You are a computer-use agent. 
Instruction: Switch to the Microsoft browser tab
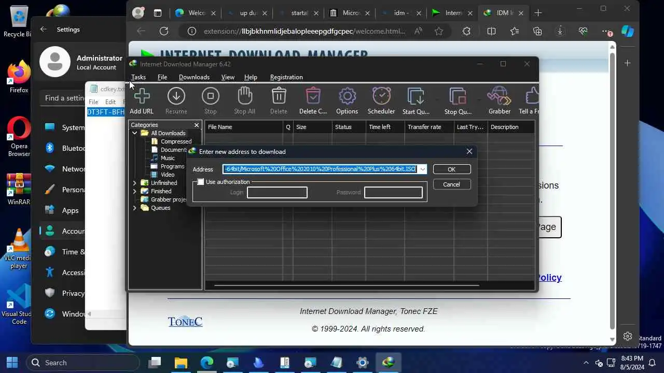pyautogui.click(x=349, y=13)
